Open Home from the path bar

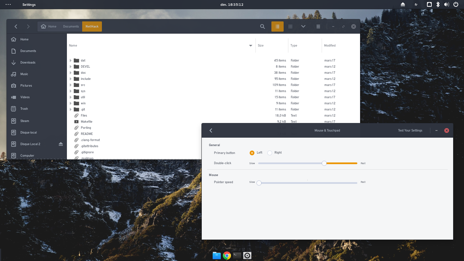point(49,26)
